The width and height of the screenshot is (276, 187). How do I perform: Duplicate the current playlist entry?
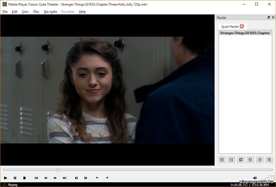tap(241, 160)
